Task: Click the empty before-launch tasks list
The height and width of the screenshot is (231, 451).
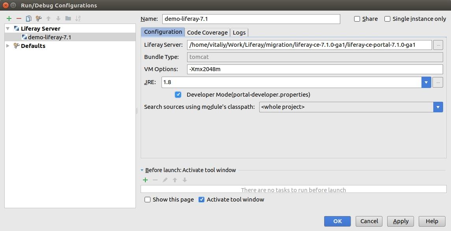Action: [x=293, y=189]
